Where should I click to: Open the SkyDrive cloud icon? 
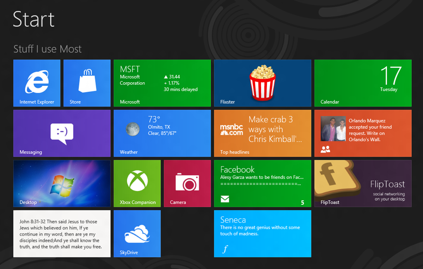point(137,234)
